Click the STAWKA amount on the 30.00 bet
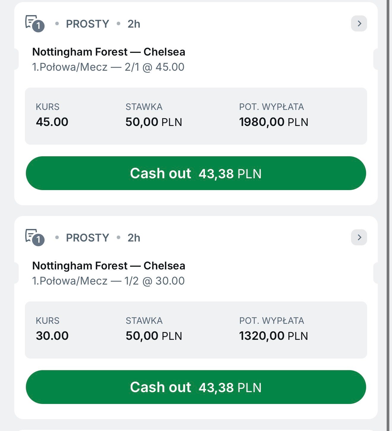The width and height of the screenshot is (392, 431). [154, 336]
